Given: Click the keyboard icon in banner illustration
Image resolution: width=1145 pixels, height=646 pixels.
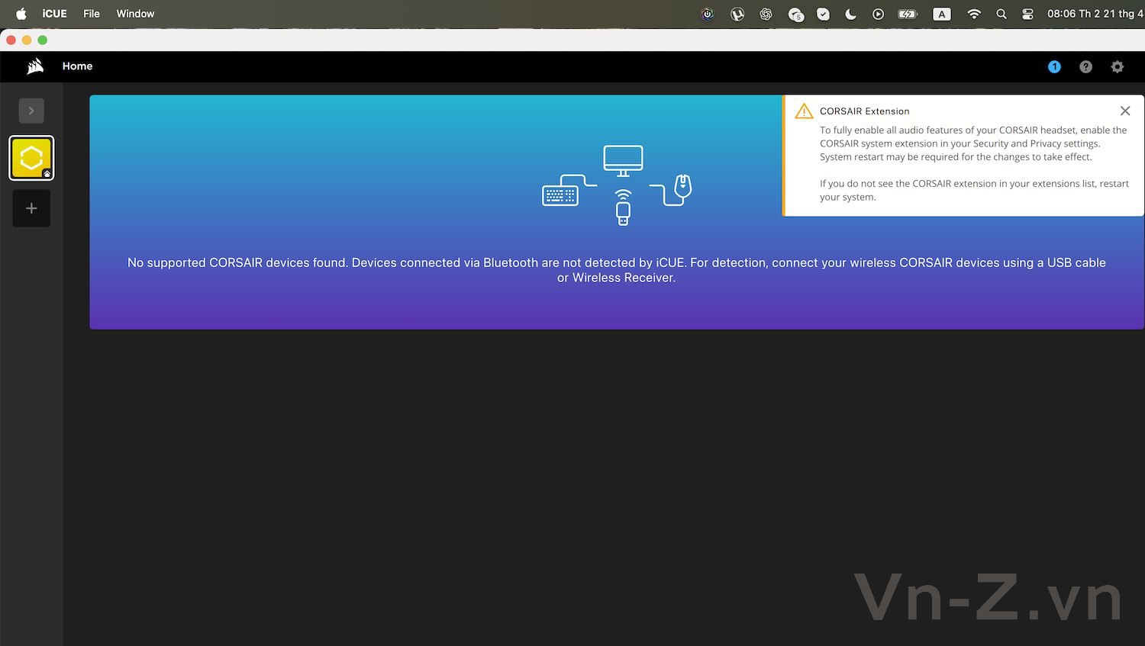Looking at the screenshot, I should 560,195.
